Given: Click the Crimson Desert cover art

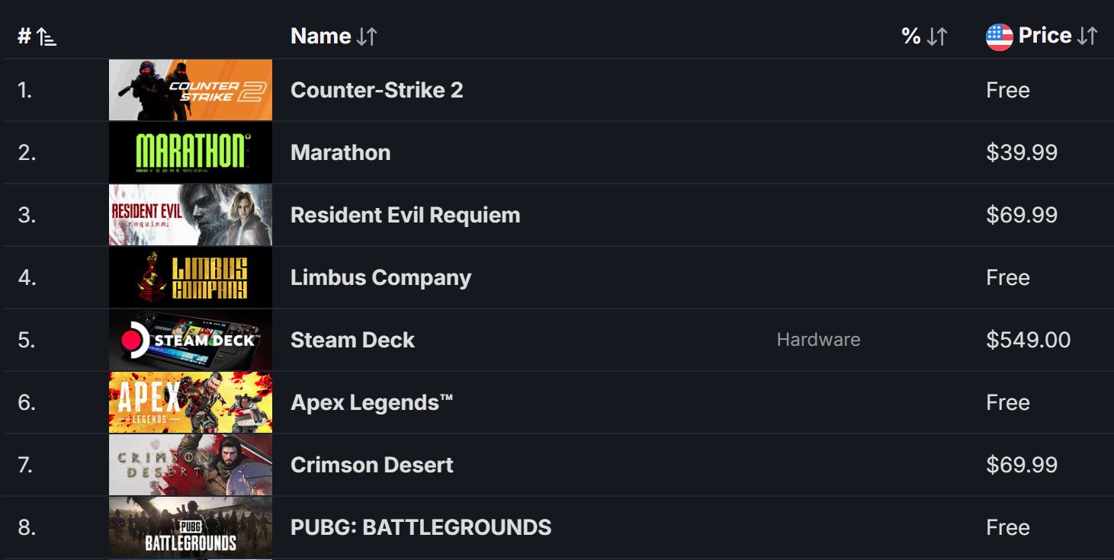Looking at the screenshot, I should coord(190,464).
